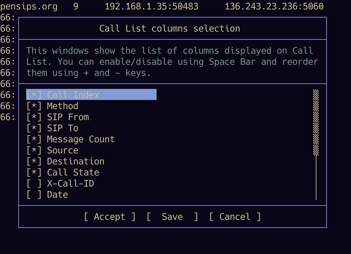The height and width of the screenshot is (254, 351).
Task: Click the scrollbar track below the thumb
Action: (x=316, y=177)
